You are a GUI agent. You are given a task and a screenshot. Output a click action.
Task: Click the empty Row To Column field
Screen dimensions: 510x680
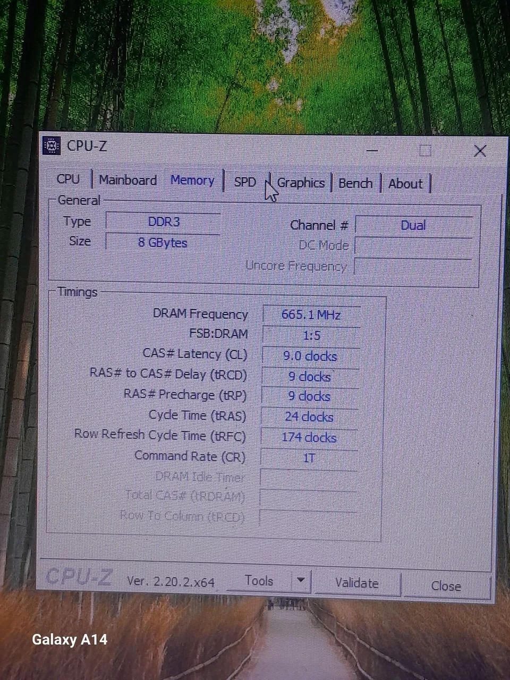(x=307, y=517)
